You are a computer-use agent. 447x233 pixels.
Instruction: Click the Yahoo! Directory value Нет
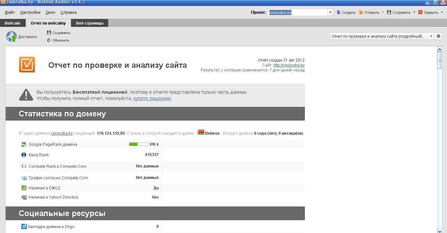pos(155,197)
